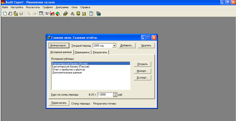The width and height of the screenshot is (236, 121).
Task: Open the Настройка menu
Action: coord(17,7)
